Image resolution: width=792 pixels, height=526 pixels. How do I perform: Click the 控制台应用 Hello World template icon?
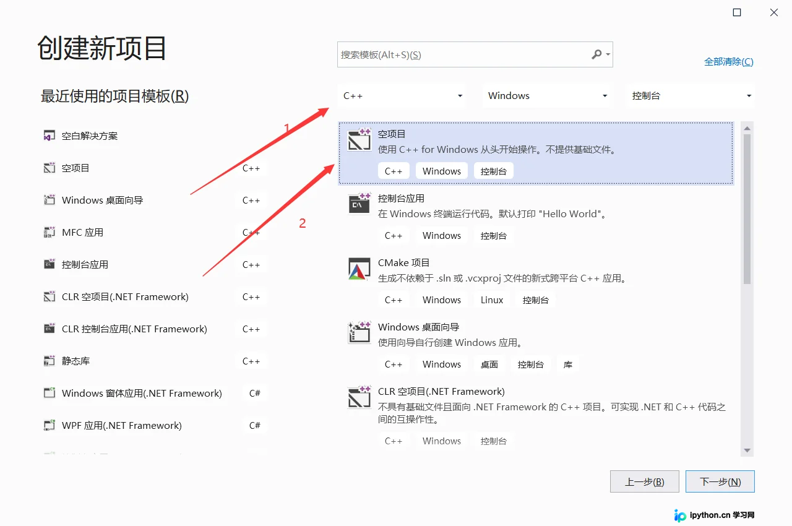(x=359, y=204)
